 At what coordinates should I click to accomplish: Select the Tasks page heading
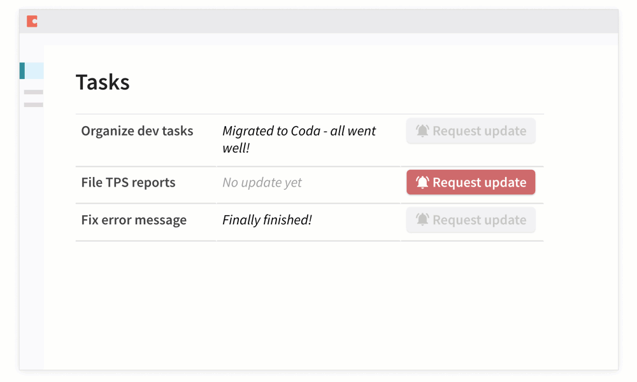pos(103,81)
